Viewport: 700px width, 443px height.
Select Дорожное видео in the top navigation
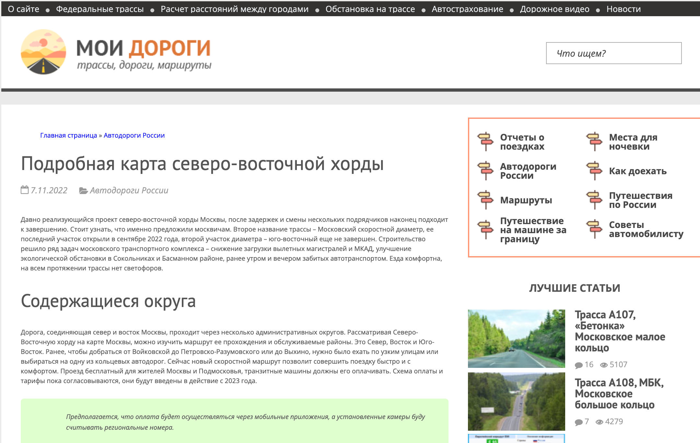[554, 9]
